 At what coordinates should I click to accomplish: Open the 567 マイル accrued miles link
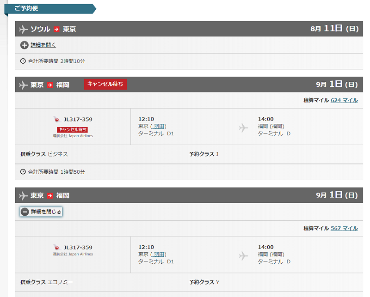[344, 228]
